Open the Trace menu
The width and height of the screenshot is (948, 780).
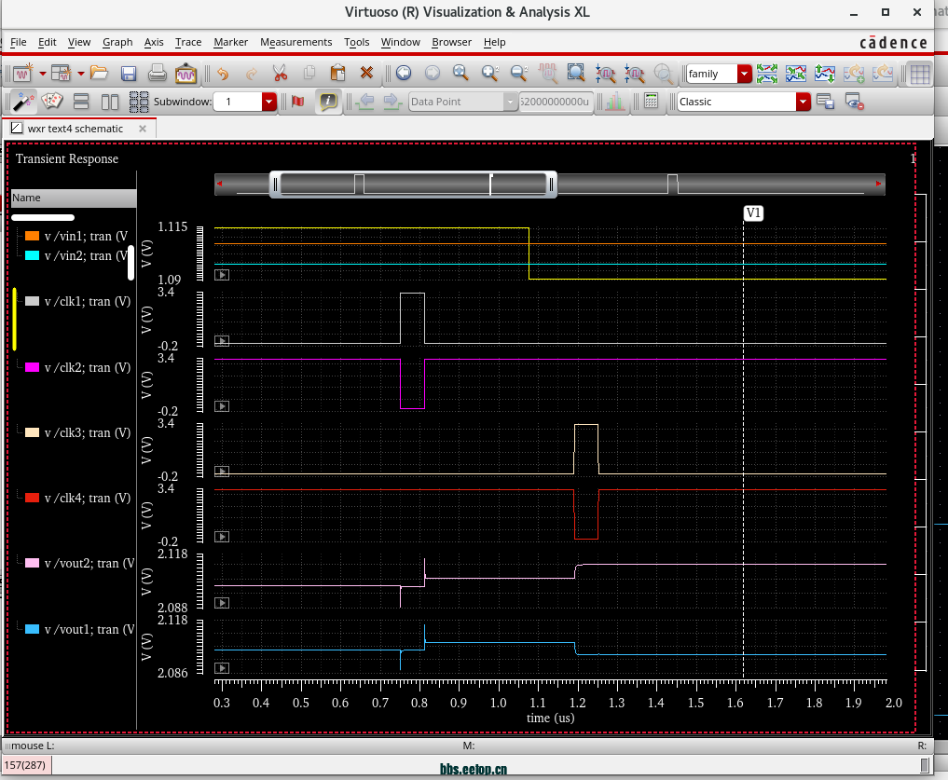point(188,42)
